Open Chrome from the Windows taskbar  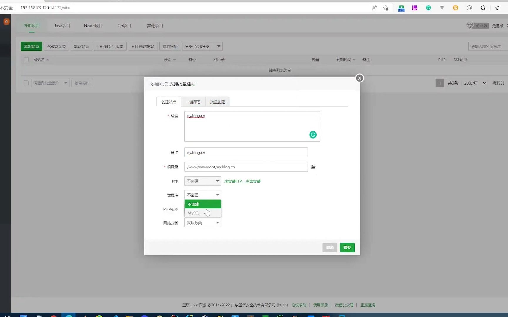pyautogui.click(x=99, y=316)
